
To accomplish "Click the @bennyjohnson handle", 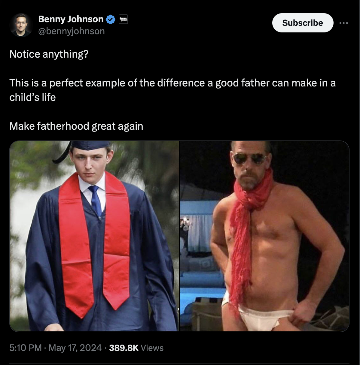I will (x=72, y=31).
